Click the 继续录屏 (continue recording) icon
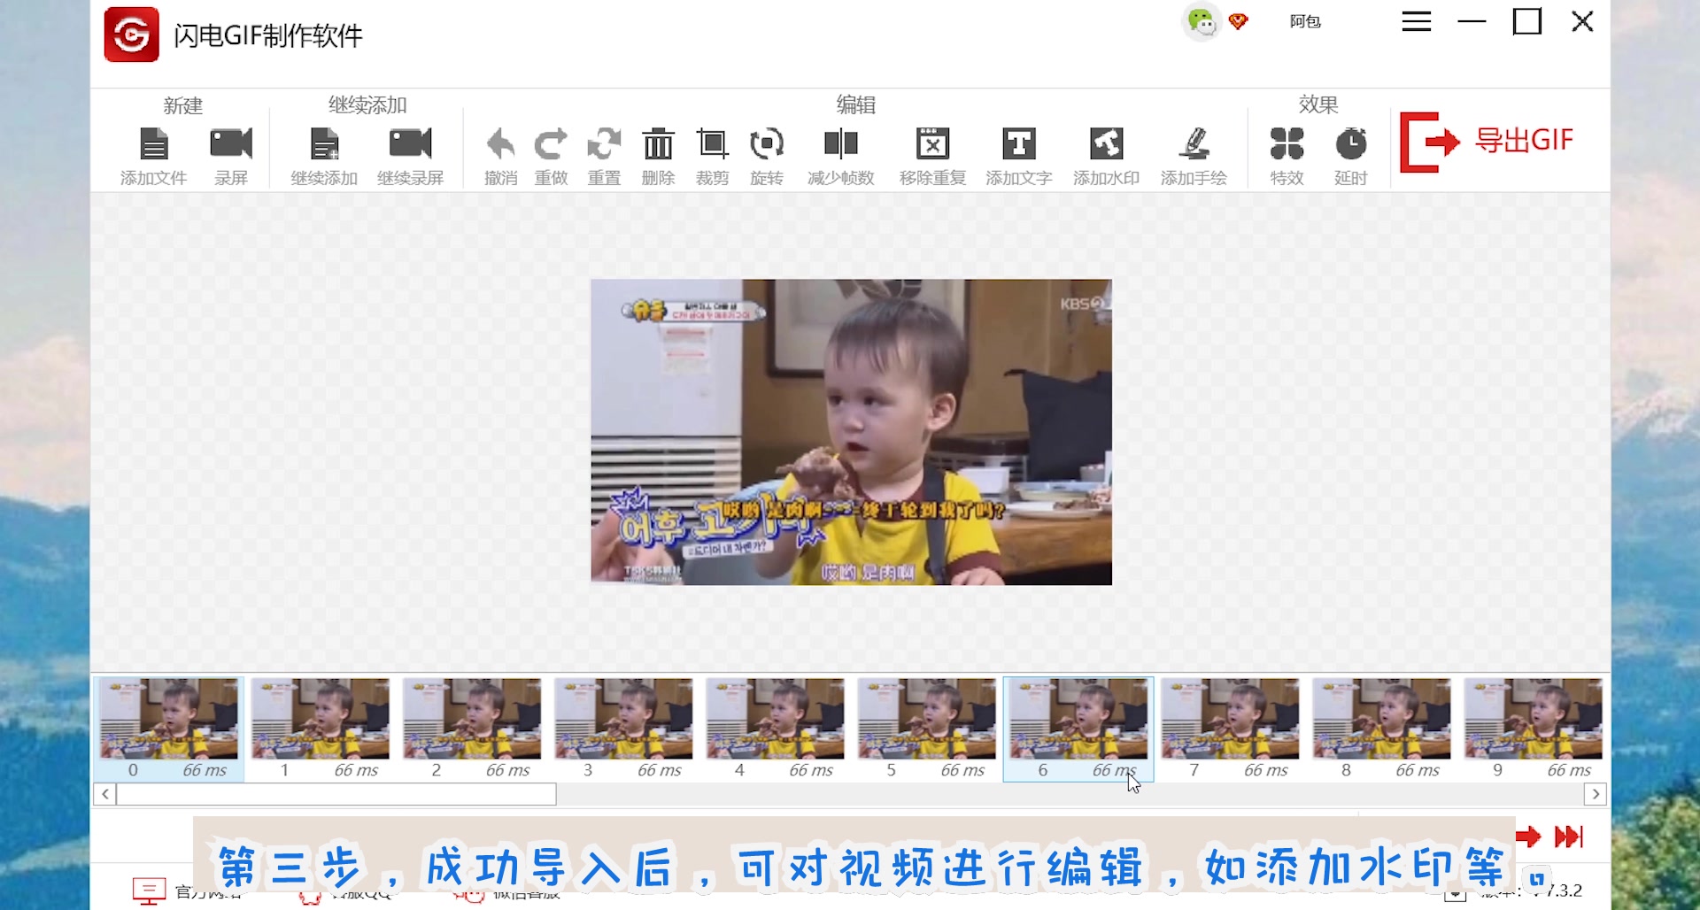Viewport: 1700px width, 910px height. pyautogui.click(x=410, y=144)
